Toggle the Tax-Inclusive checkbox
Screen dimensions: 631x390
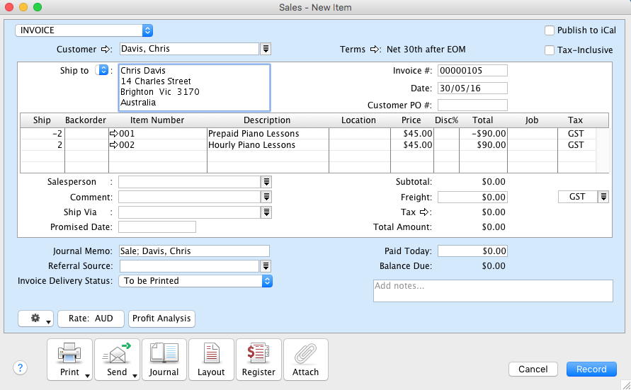point(550,50)
